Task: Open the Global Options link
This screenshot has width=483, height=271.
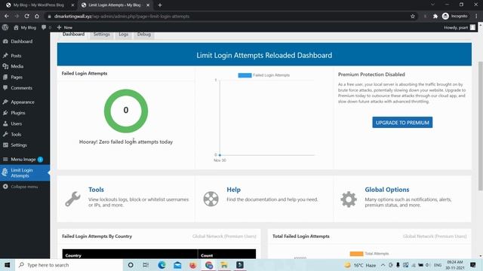Action: (x=387, y=190)
